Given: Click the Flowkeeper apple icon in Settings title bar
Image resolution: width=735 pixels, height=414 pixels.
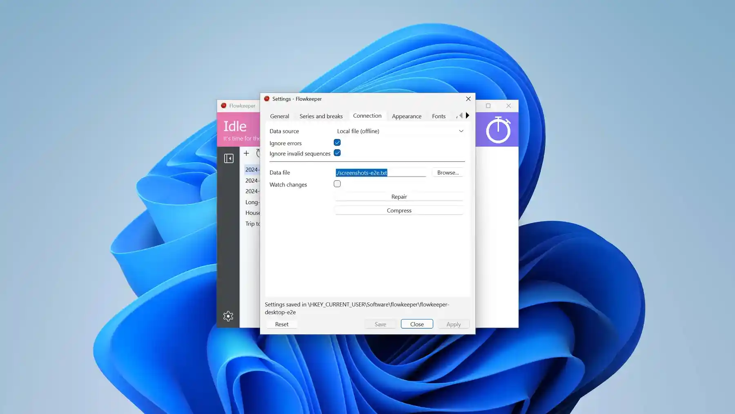Looking at the screenshot, I should (x=267, y=98).
